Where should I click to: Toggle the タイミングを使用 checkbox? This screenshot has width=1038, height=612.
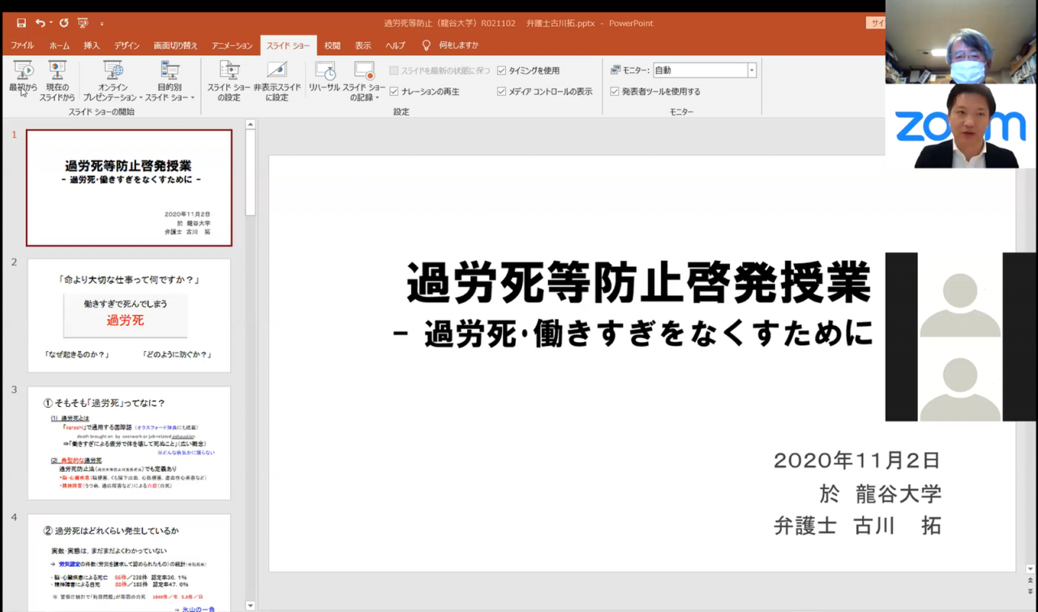click(501, 71)
